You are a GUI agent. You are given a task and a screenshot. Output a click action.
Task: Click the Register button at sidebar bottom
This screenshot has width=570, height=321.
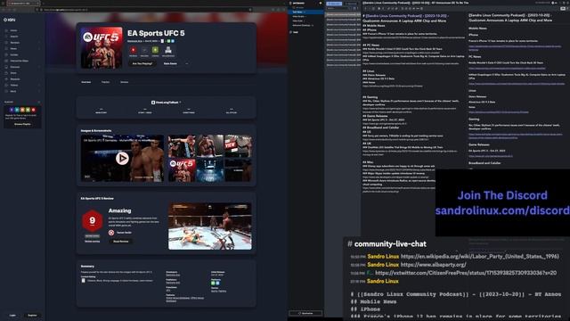click(32, 315)
